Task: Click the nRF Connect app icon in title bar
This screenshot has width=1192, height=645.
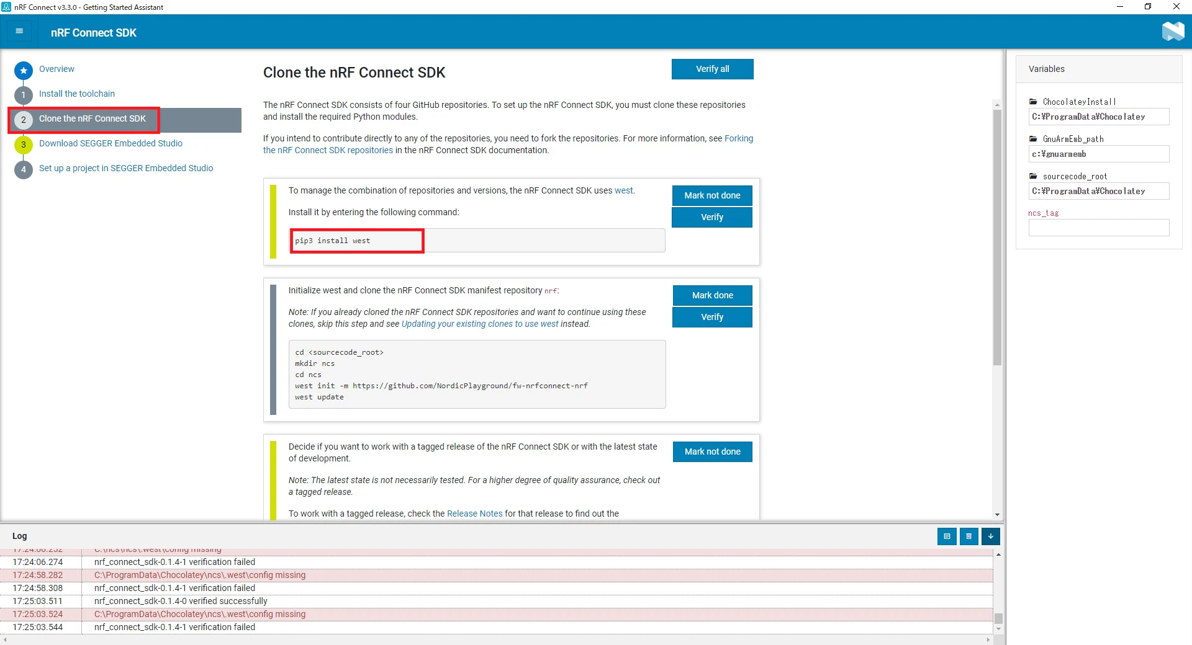Action: click(6, 7)
